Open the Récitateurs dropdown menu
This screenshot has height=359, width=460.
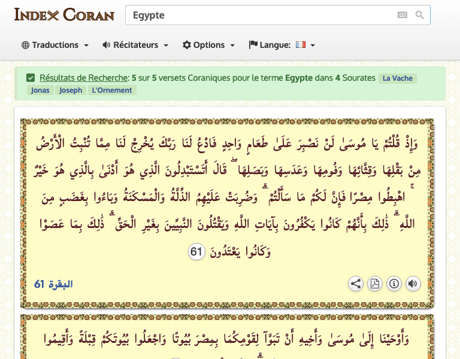click(x=135, y=45)
